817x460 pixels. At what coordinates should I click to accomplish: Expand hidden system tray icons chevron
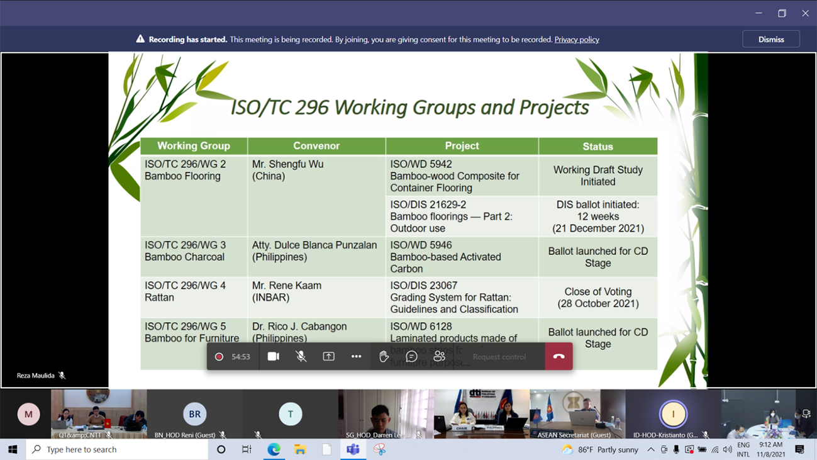(651, 449)
